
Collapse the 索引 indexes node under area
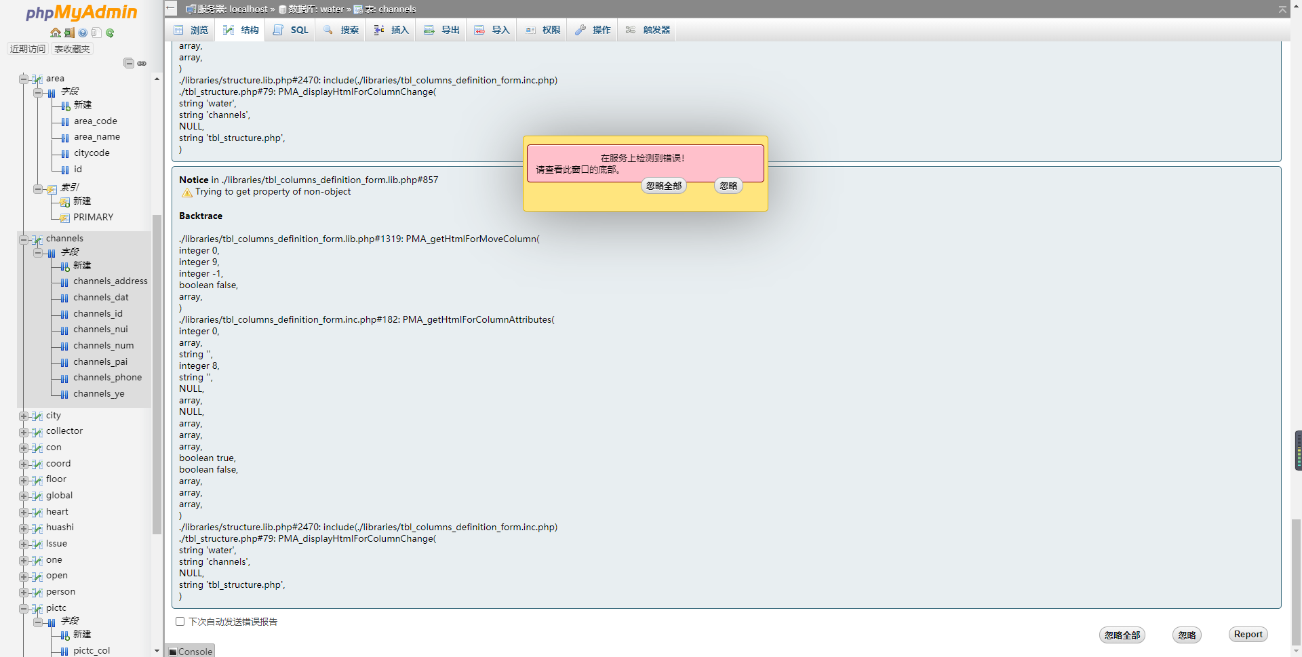(x=38, y=188)
